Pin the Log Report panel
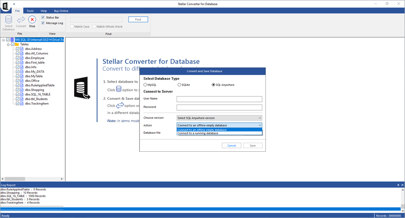This screenshot has width=405, height=218. [x=398, y=185]
